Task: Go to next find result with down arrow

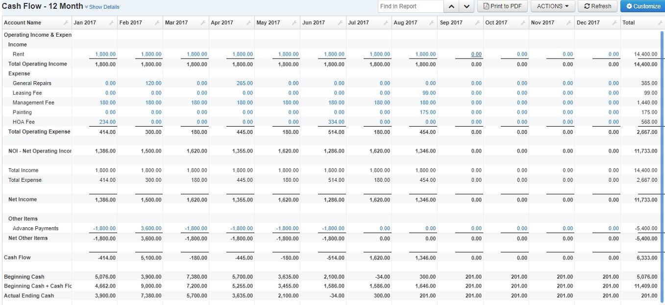Action: pos(466,6)
